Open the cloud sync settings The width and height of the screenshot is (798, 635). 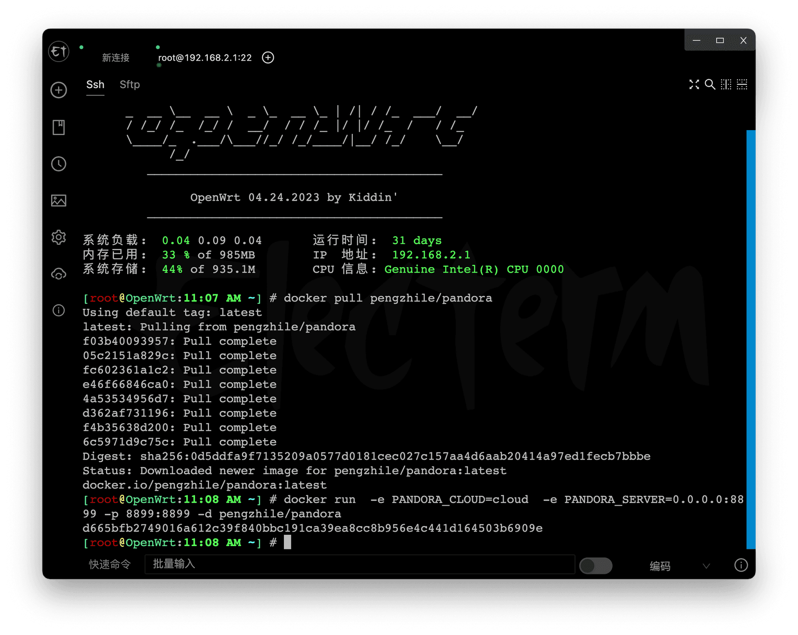[59, 274]
